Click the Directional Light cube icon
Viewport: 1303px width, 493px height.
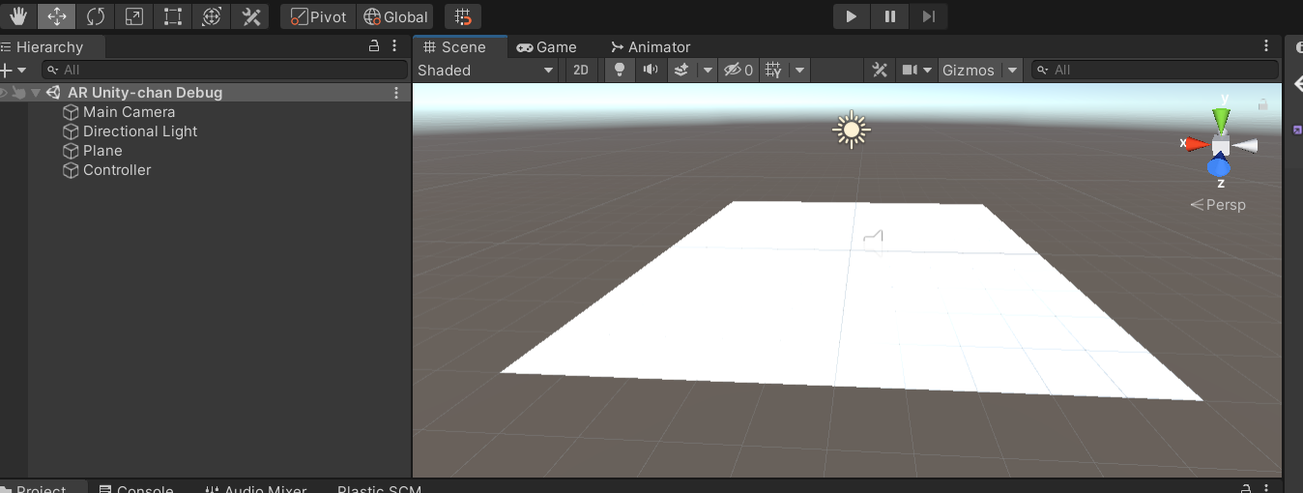coord(71,131)
